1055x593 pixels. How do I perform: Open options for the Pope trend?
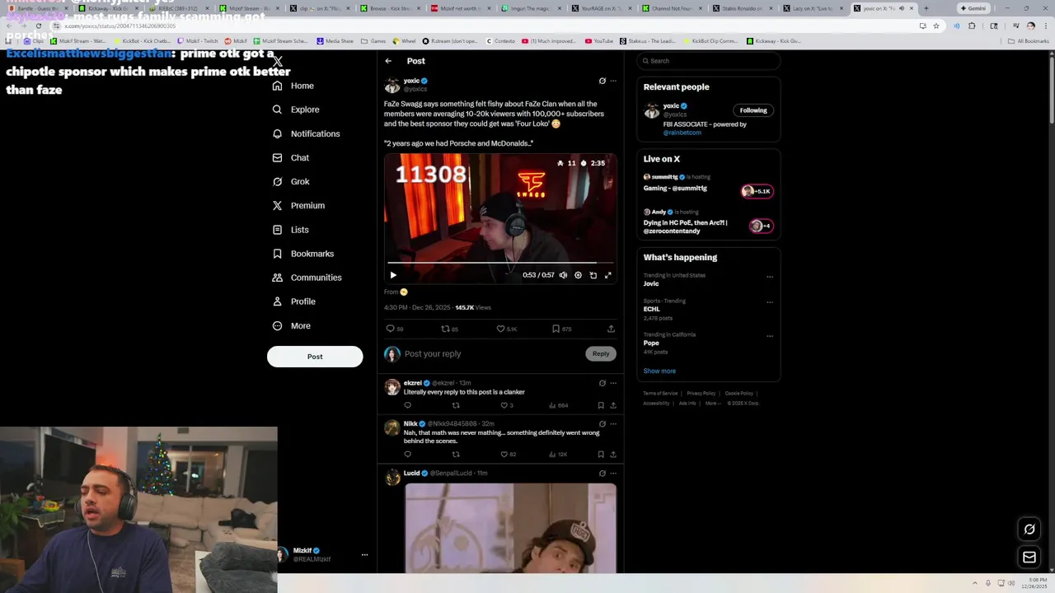coord(770,336)
